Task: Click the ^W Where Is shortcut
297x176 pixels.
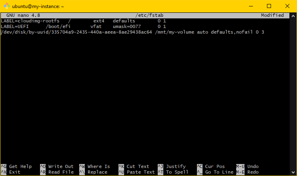Action: tap(94, 166)
